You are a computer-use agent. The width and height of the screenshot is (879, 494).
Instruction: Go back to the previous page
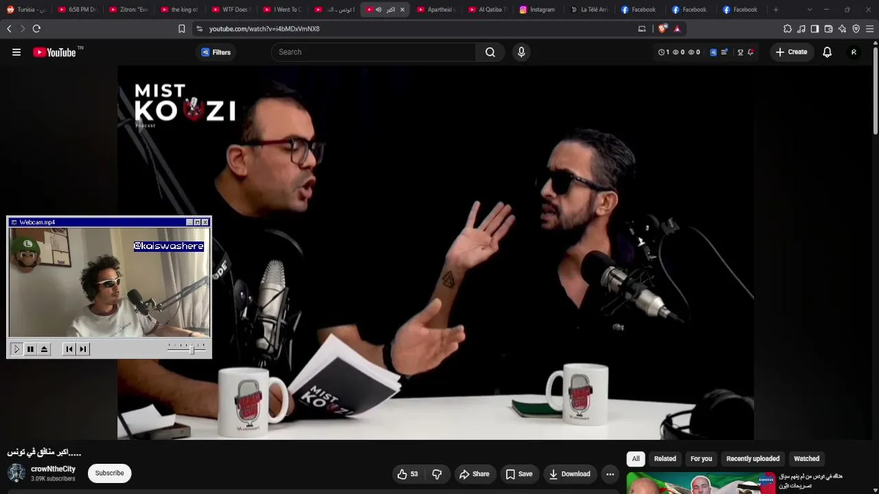(9, 29)
